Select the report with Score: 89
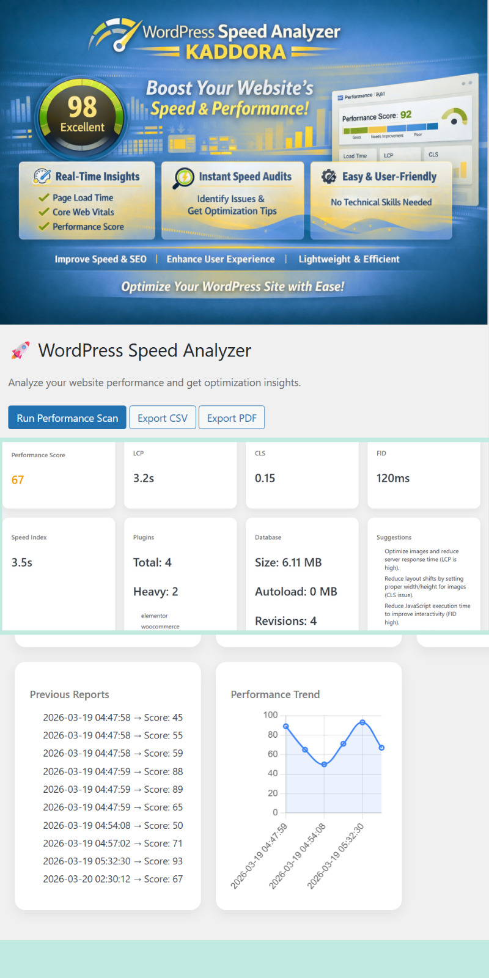The width and height of the screenshot is (489, 978). pos(113,789)
